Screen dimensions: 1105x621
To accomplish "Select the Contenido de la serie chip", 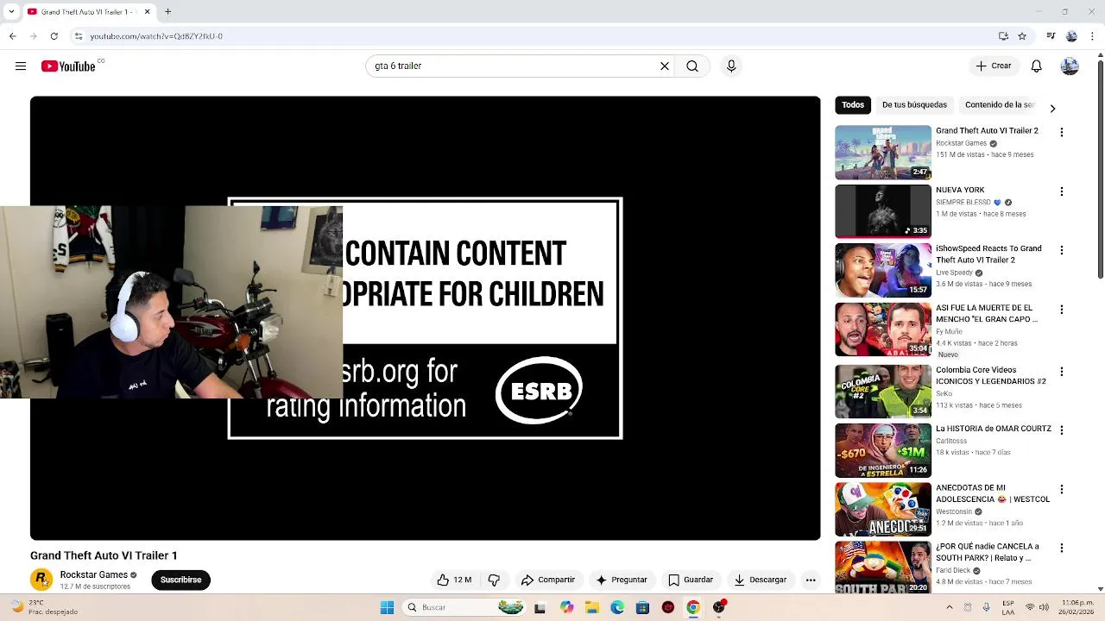I will (1000, 105).
